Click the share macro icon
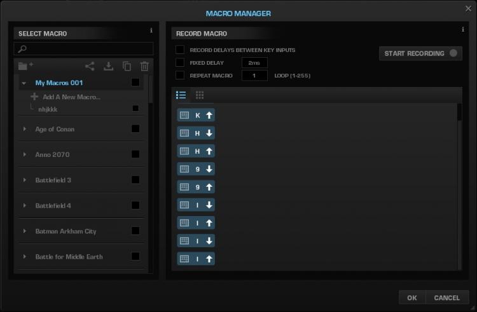This screenshot has height=312, width=477. pyautogui.click(x=90, y=66)
